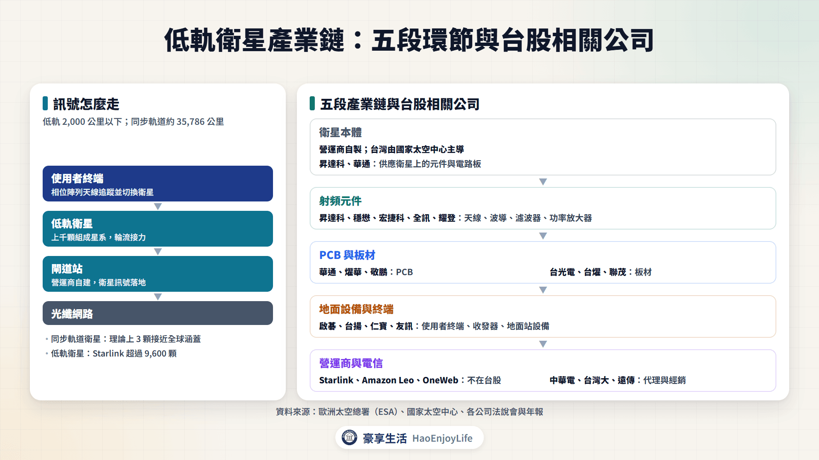Click the arrow below 射頻元件 card
This screenshot has height=460, width=819.
[x=543, y=236]
